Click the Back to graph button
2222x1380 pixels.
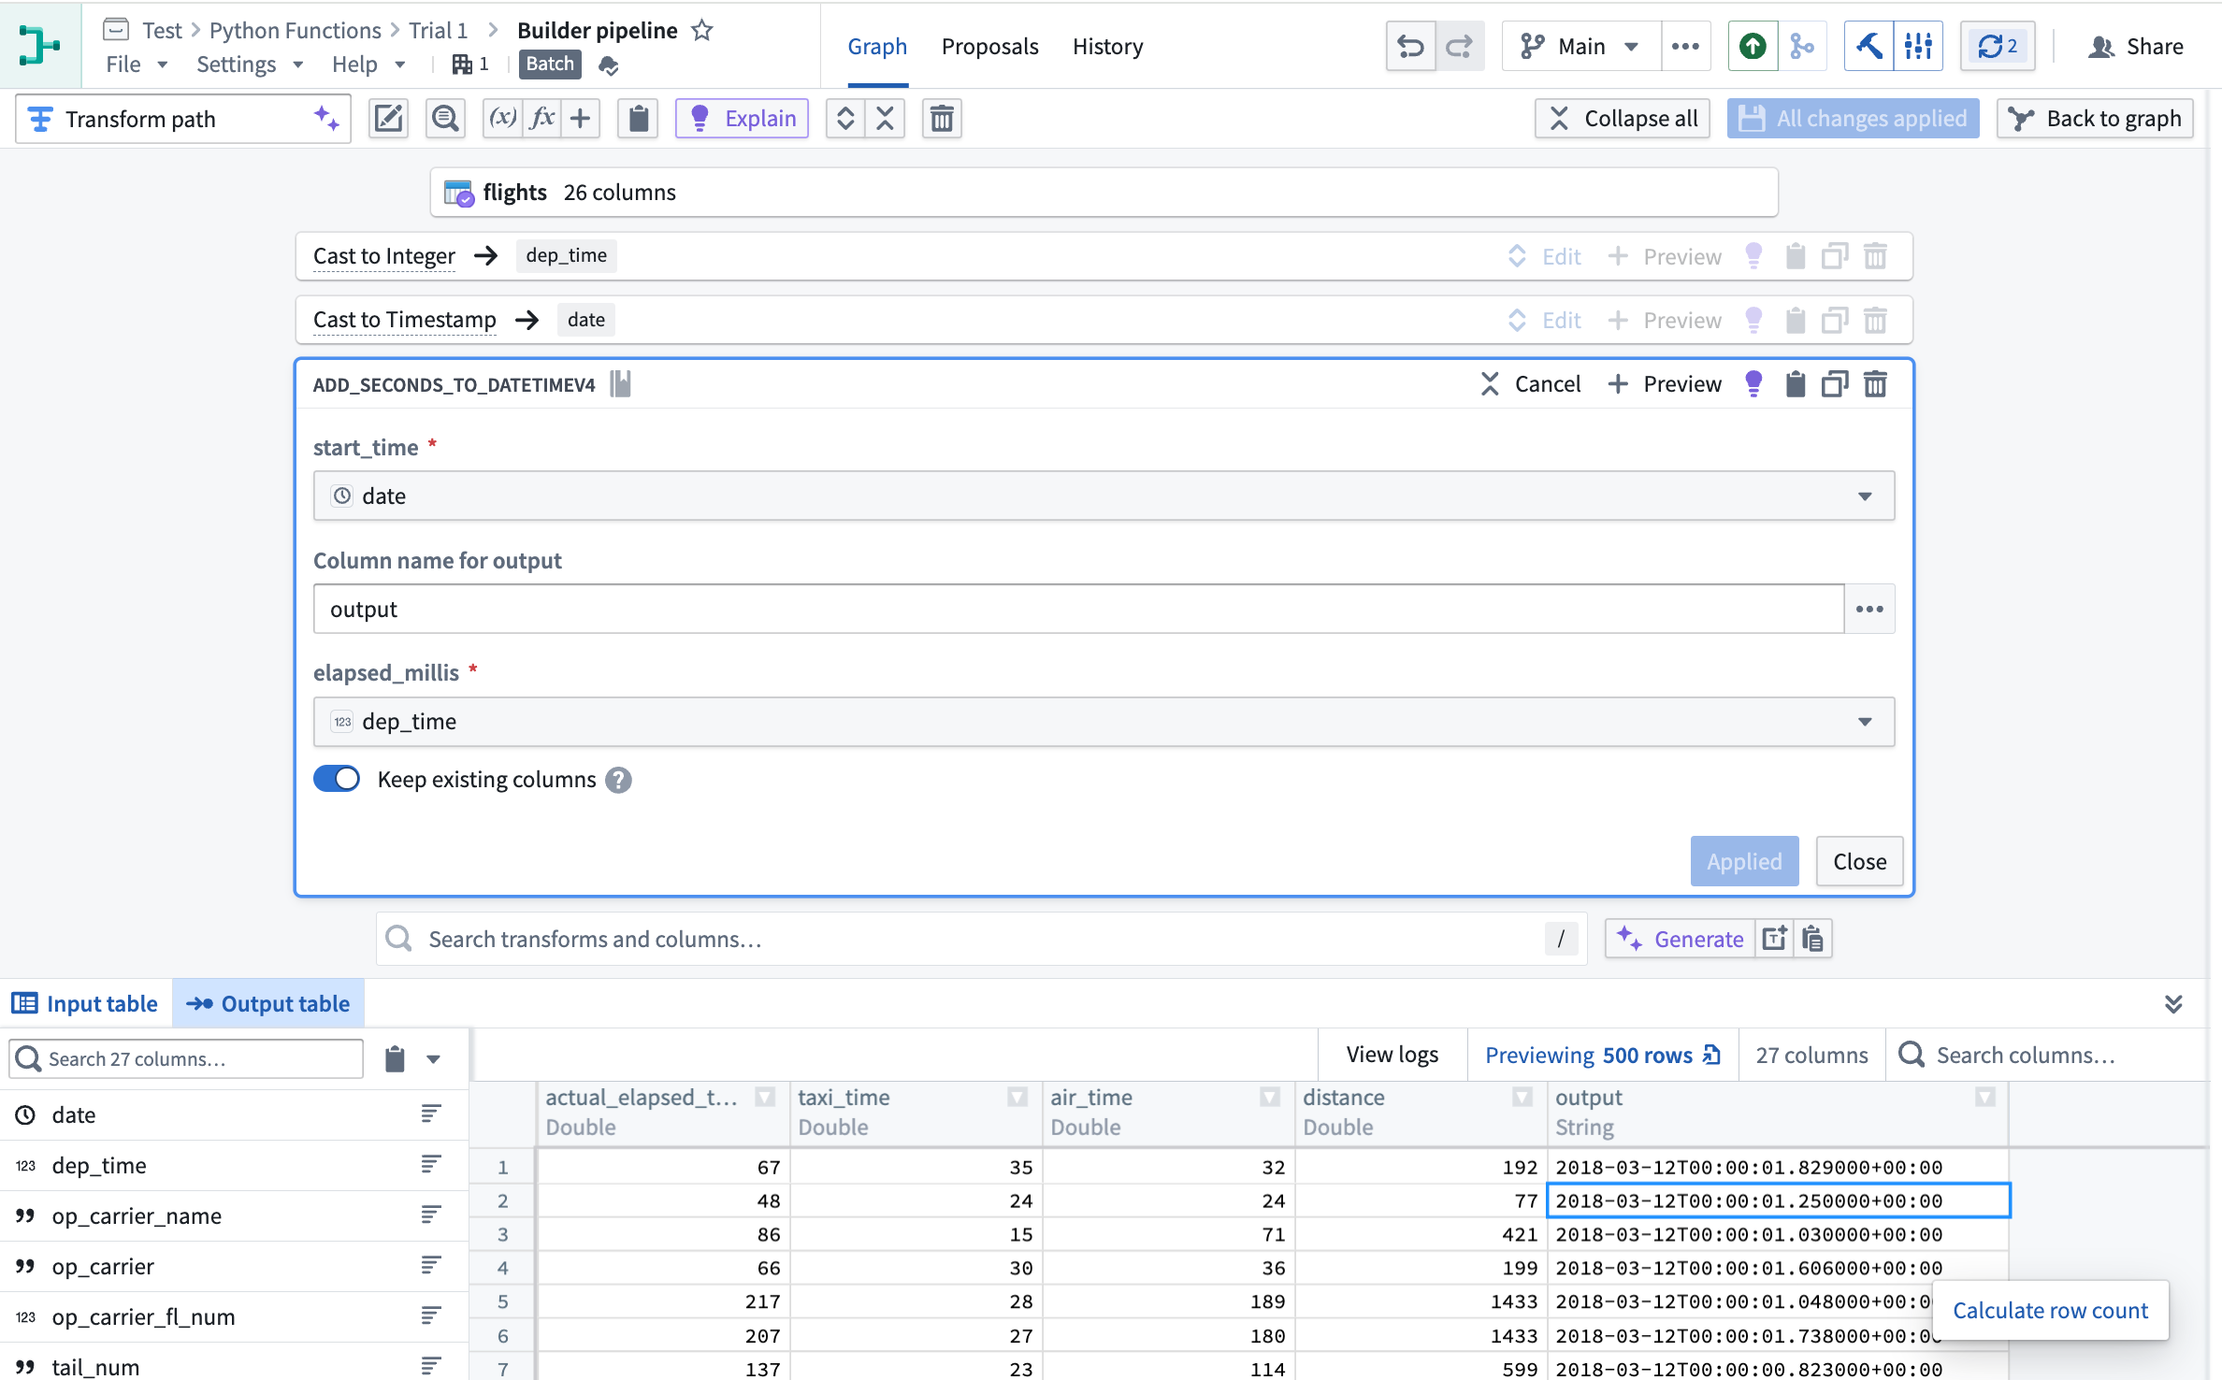point(2095,119)
